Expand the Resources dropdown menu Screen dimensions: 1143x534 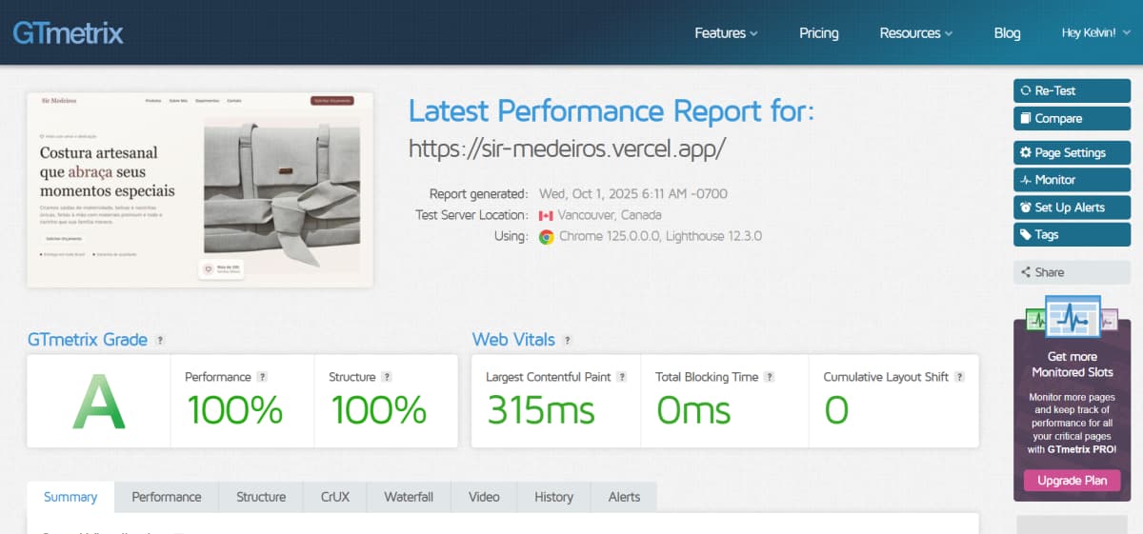click(916, 33)
